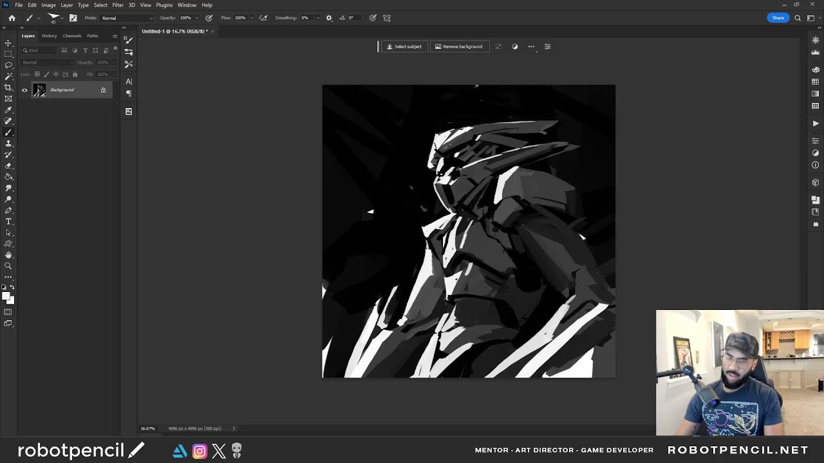Viewport: 824px width, 463px height.
Task: Select the Background layer thumbnail
Action: (40, 90)
